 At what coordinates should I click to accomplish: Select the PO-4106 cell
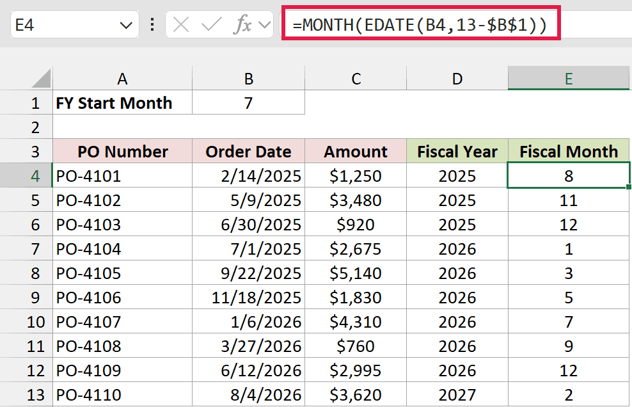coord(123,298)
